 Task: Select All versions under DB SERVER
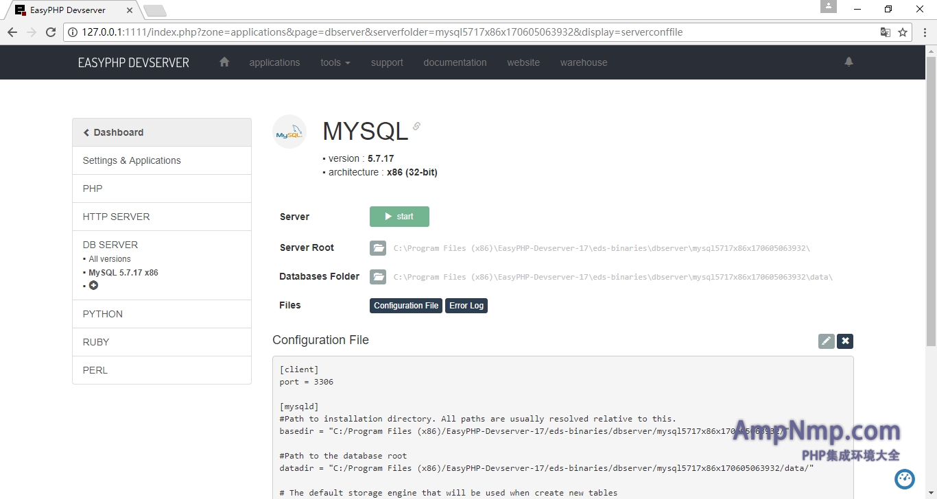click(110, 259)
